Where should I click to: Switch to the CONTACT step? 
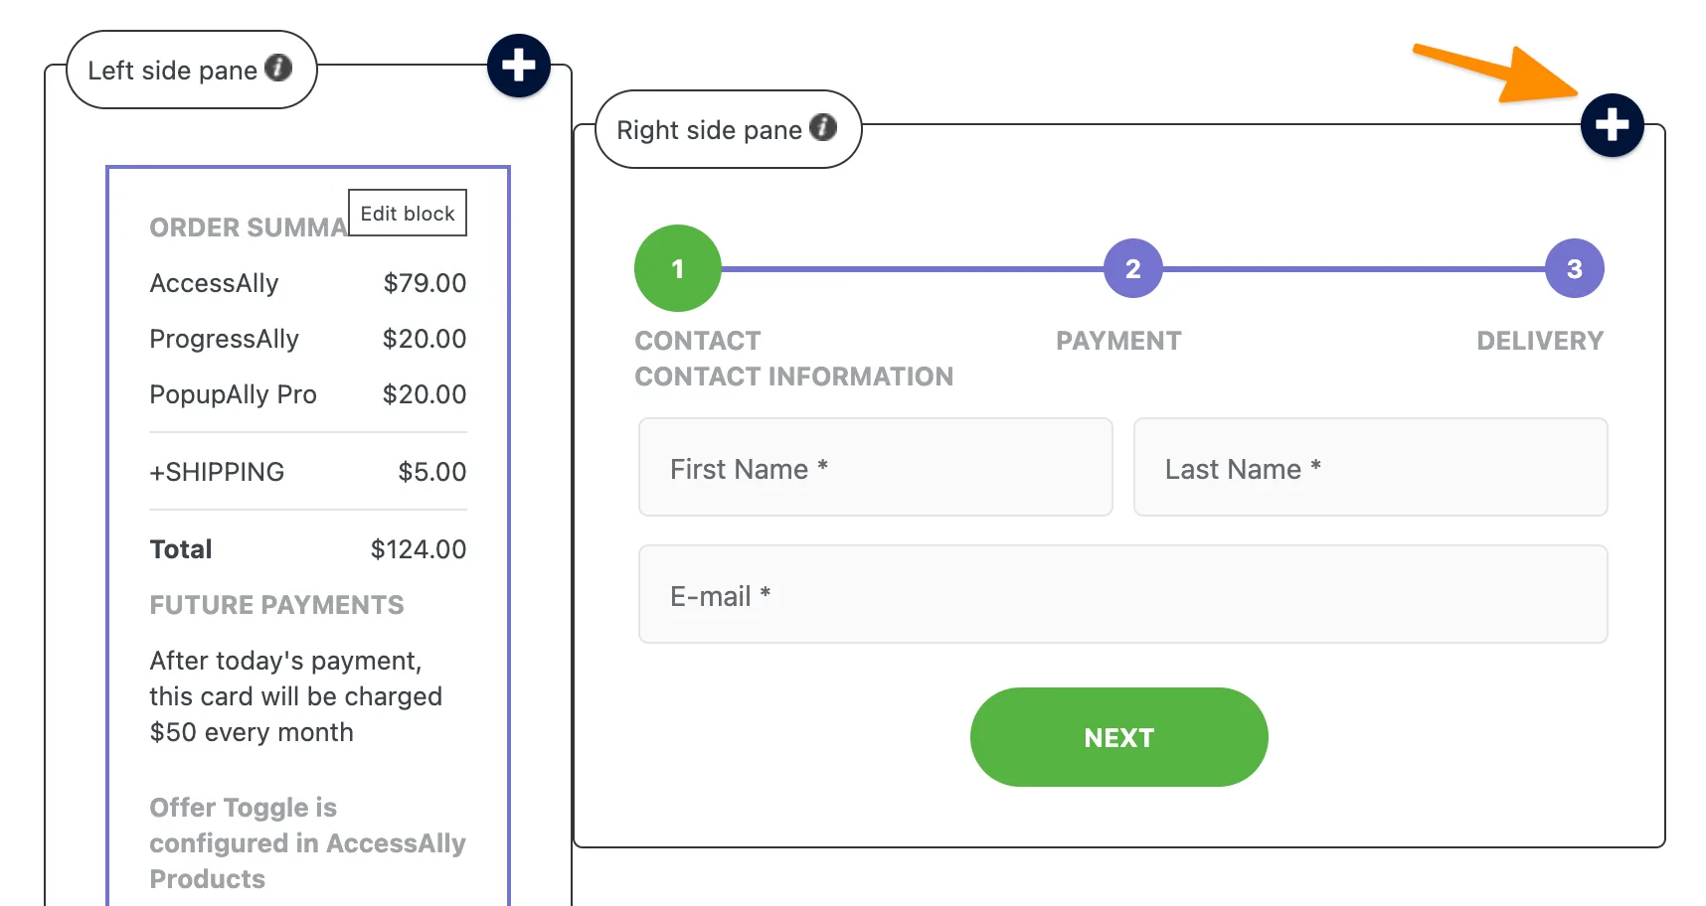[x=697, y=341]
